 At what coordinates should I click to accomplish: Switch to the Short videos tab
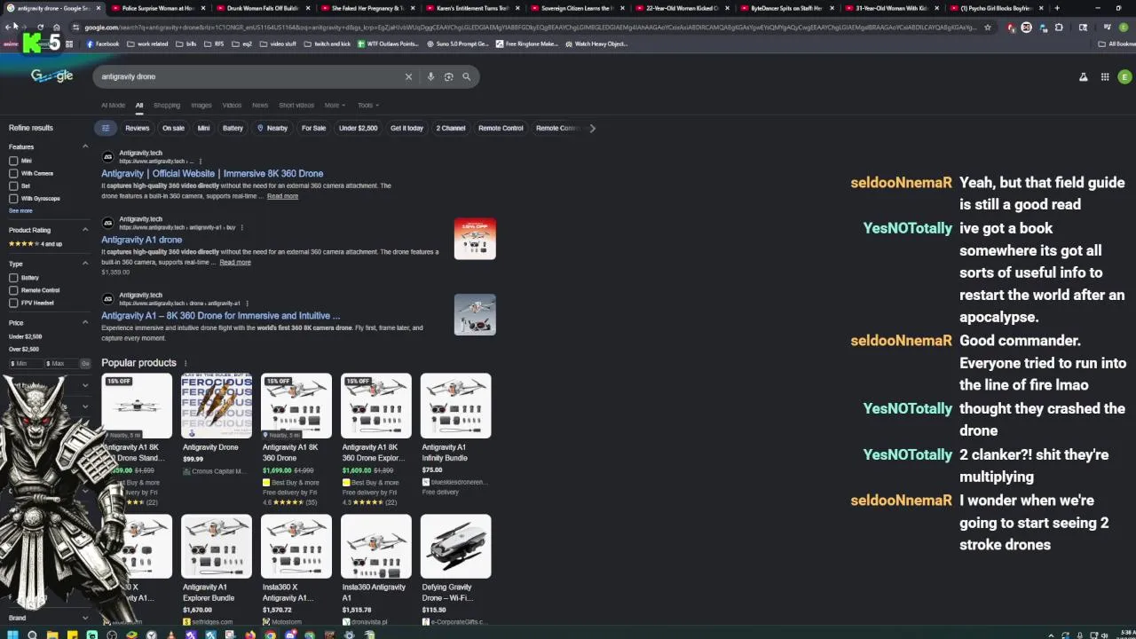[x=296, y=105]
